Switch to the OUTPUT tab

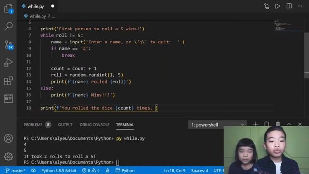tap(65, 125)
